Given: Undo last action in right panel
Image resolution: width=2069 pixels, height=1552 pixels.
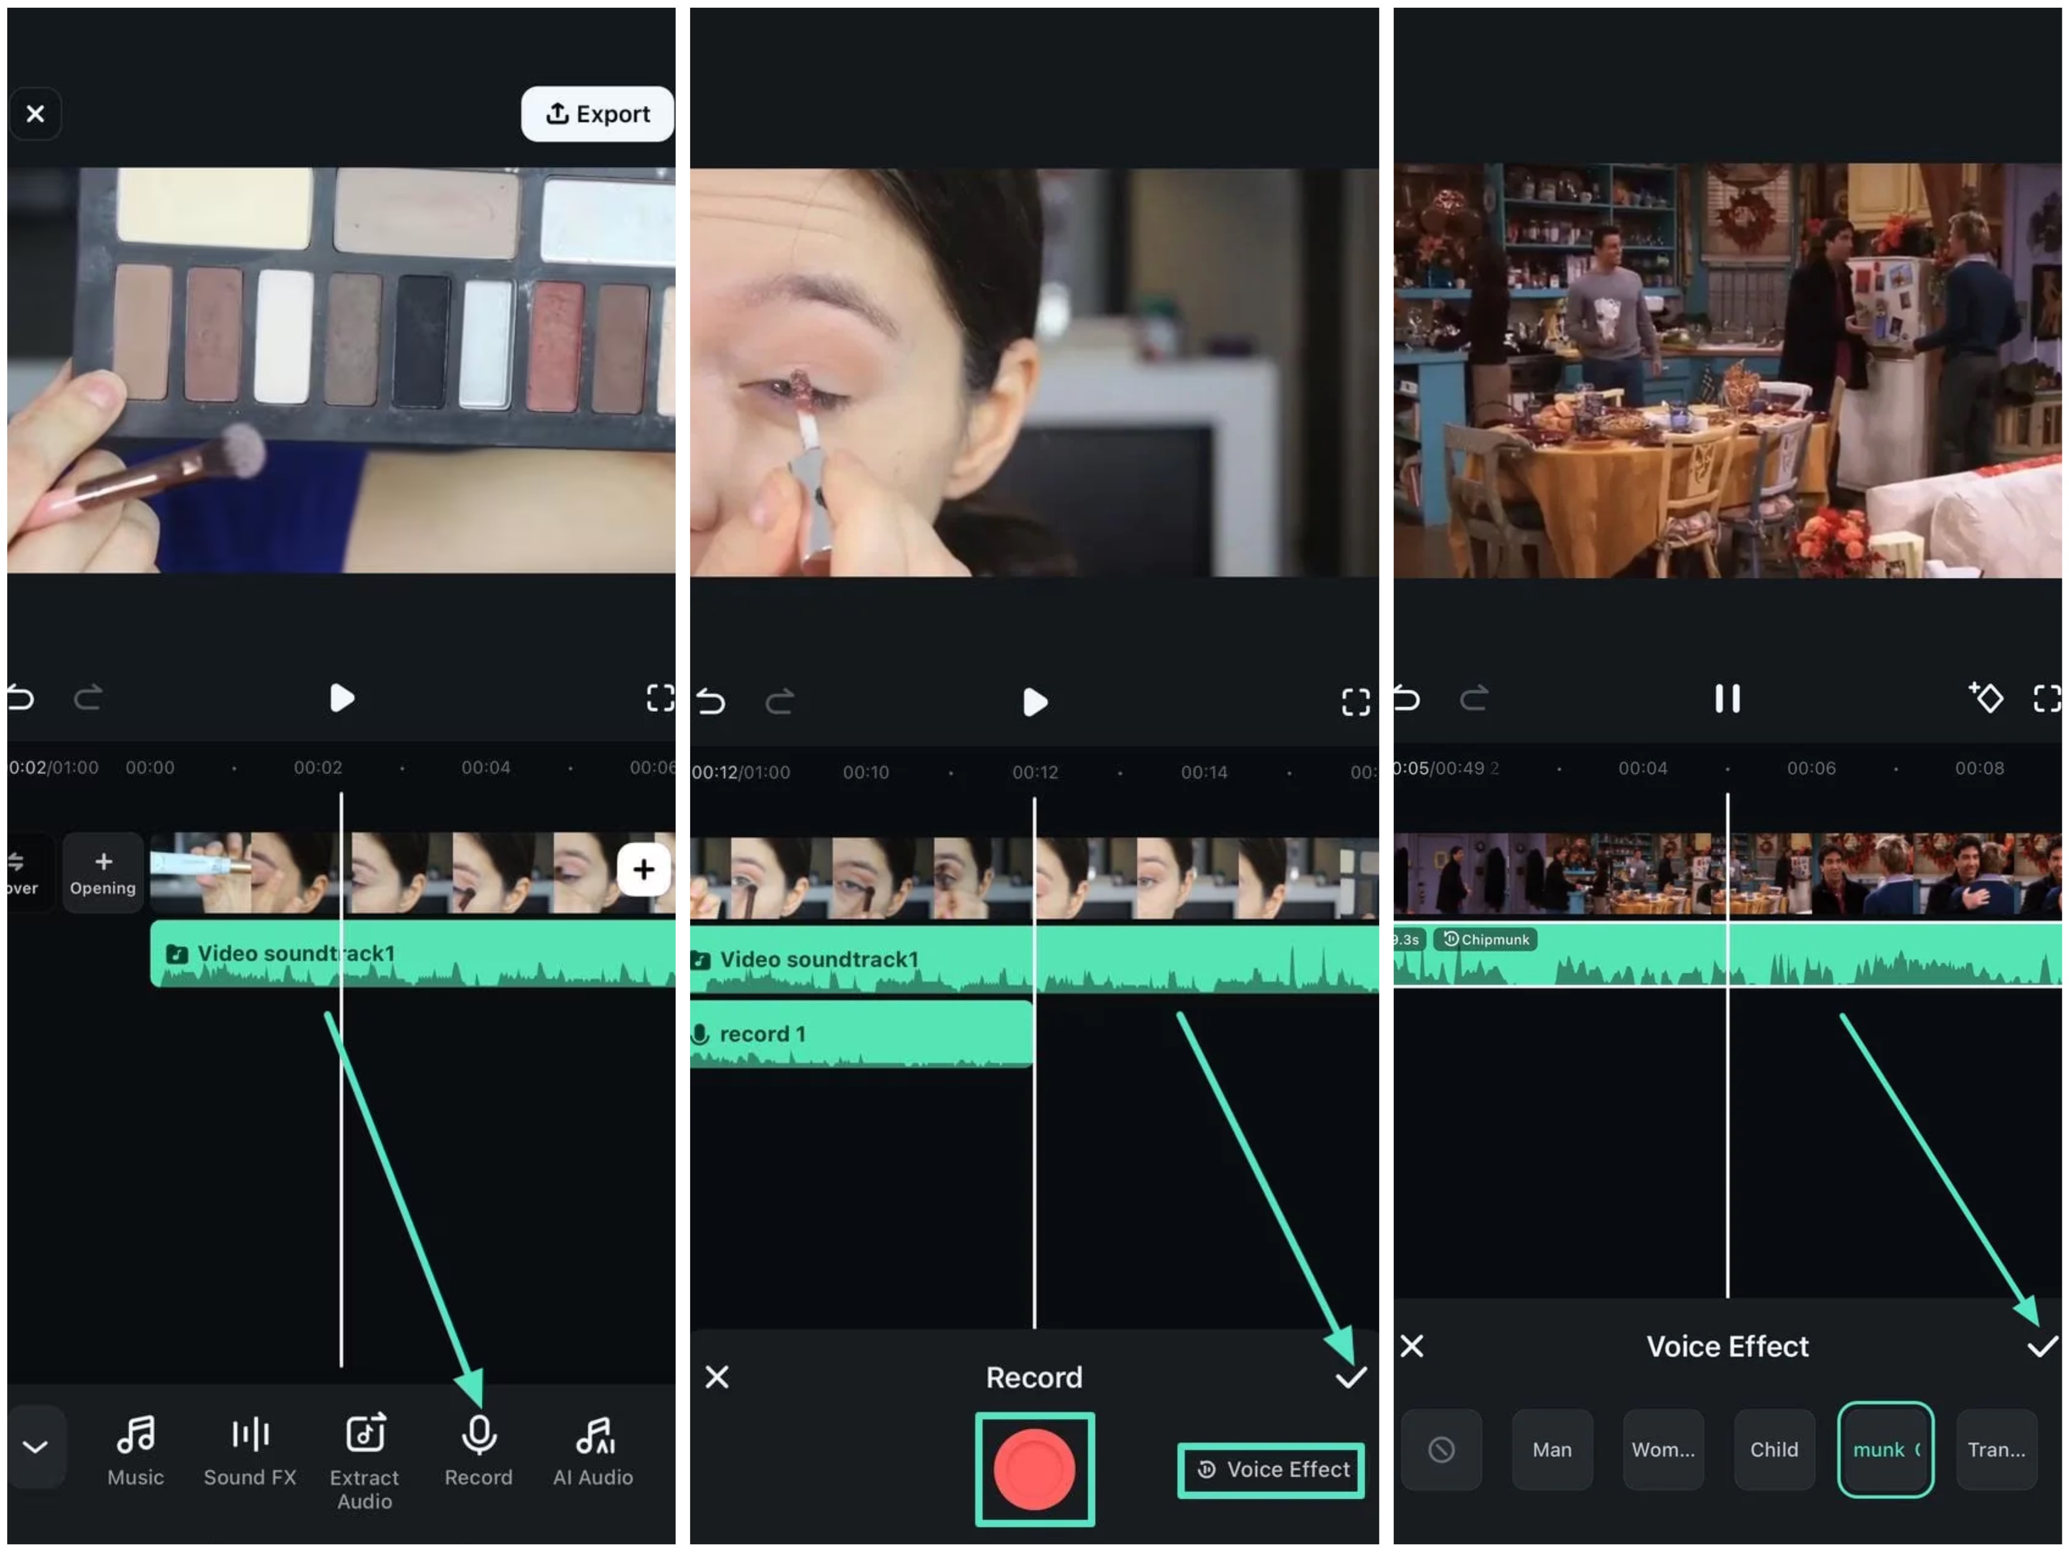Looking at the screenshot, I should (x=1407, y=700).
